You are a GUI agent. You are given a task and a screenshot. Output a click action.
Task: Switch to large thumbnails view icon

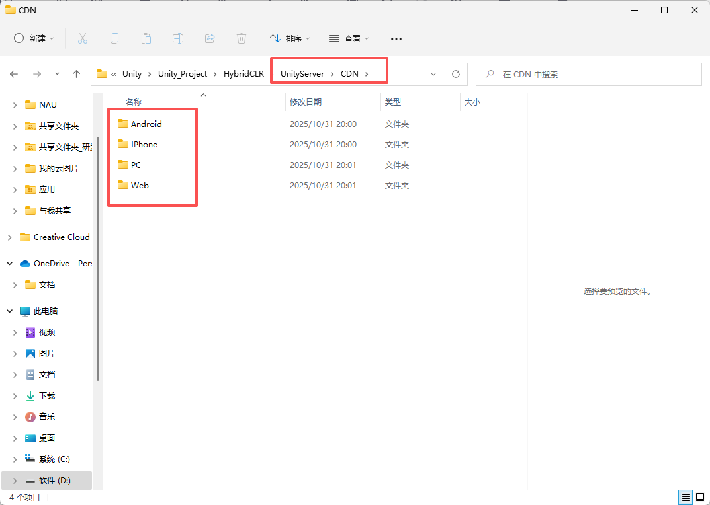(700, 498)
